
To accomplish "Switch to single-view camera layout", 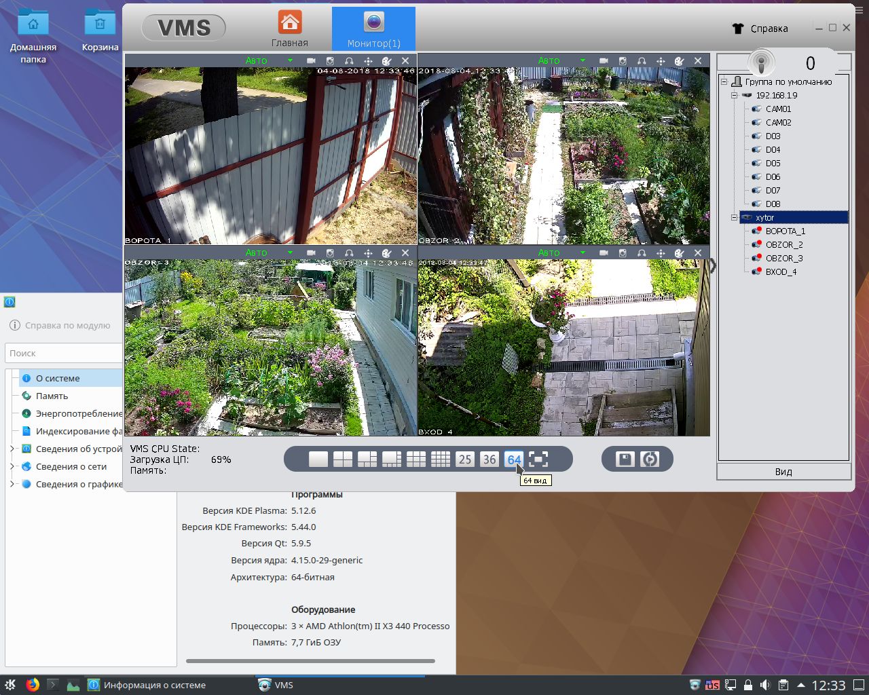I will [318, 459].
